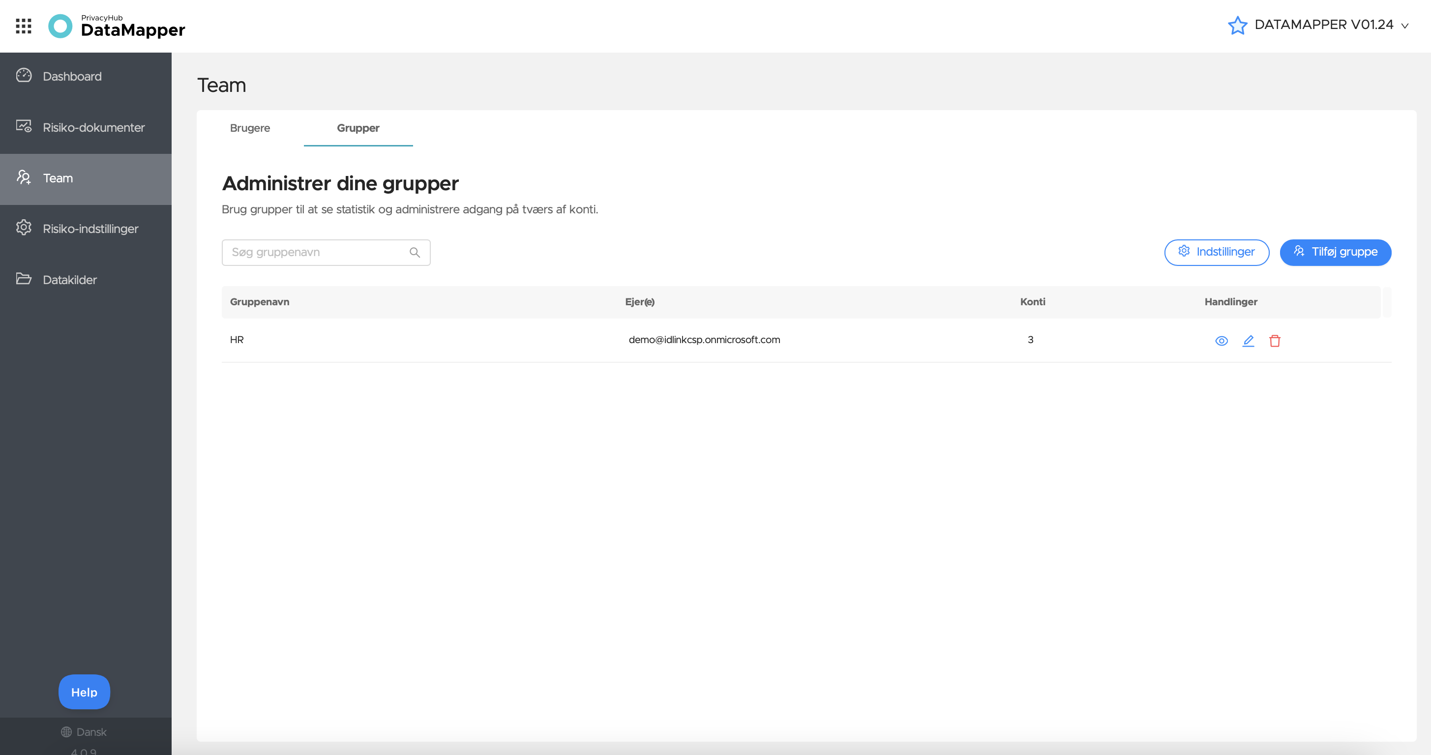This screenshot has width=1431, height=755.
Task: Click the search magnifier icon
Action: click(x=415, y=253)
